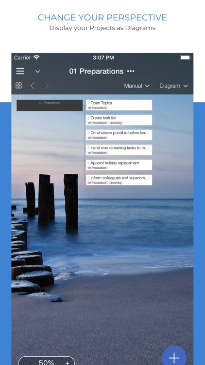Click the Upcoming tag on Create task list

[x=116, y=123]
